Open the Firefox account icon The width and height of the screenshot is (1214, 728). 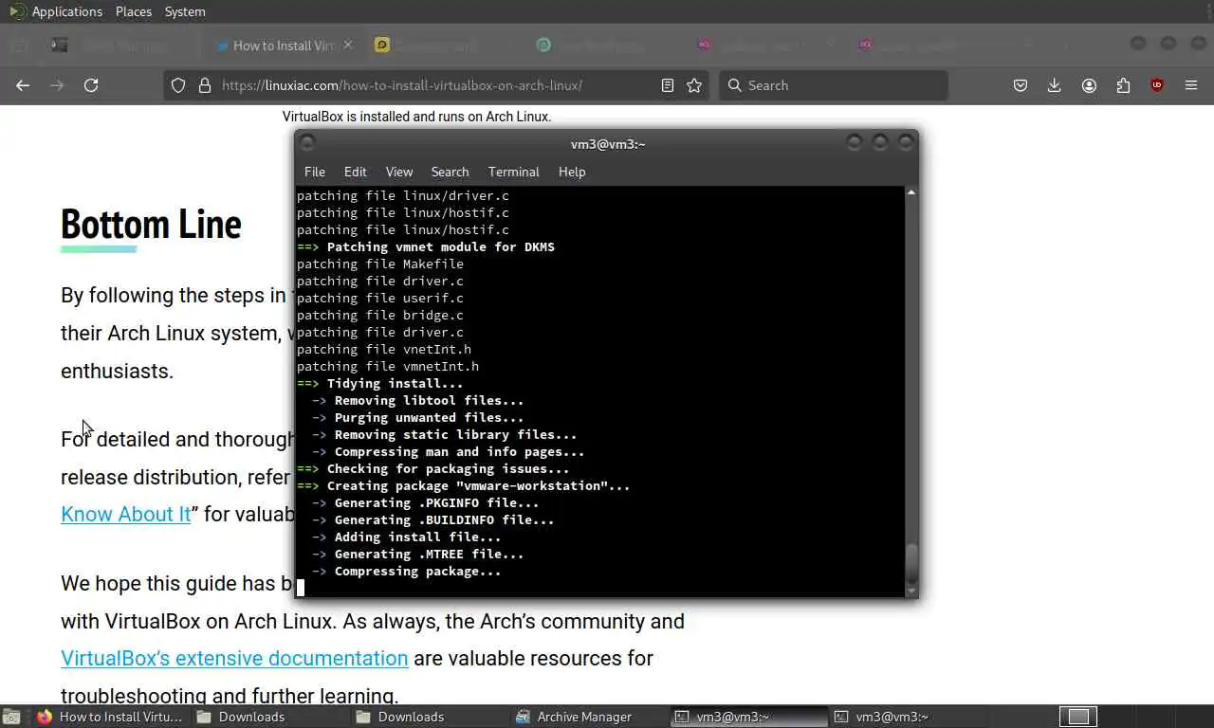1089,85
